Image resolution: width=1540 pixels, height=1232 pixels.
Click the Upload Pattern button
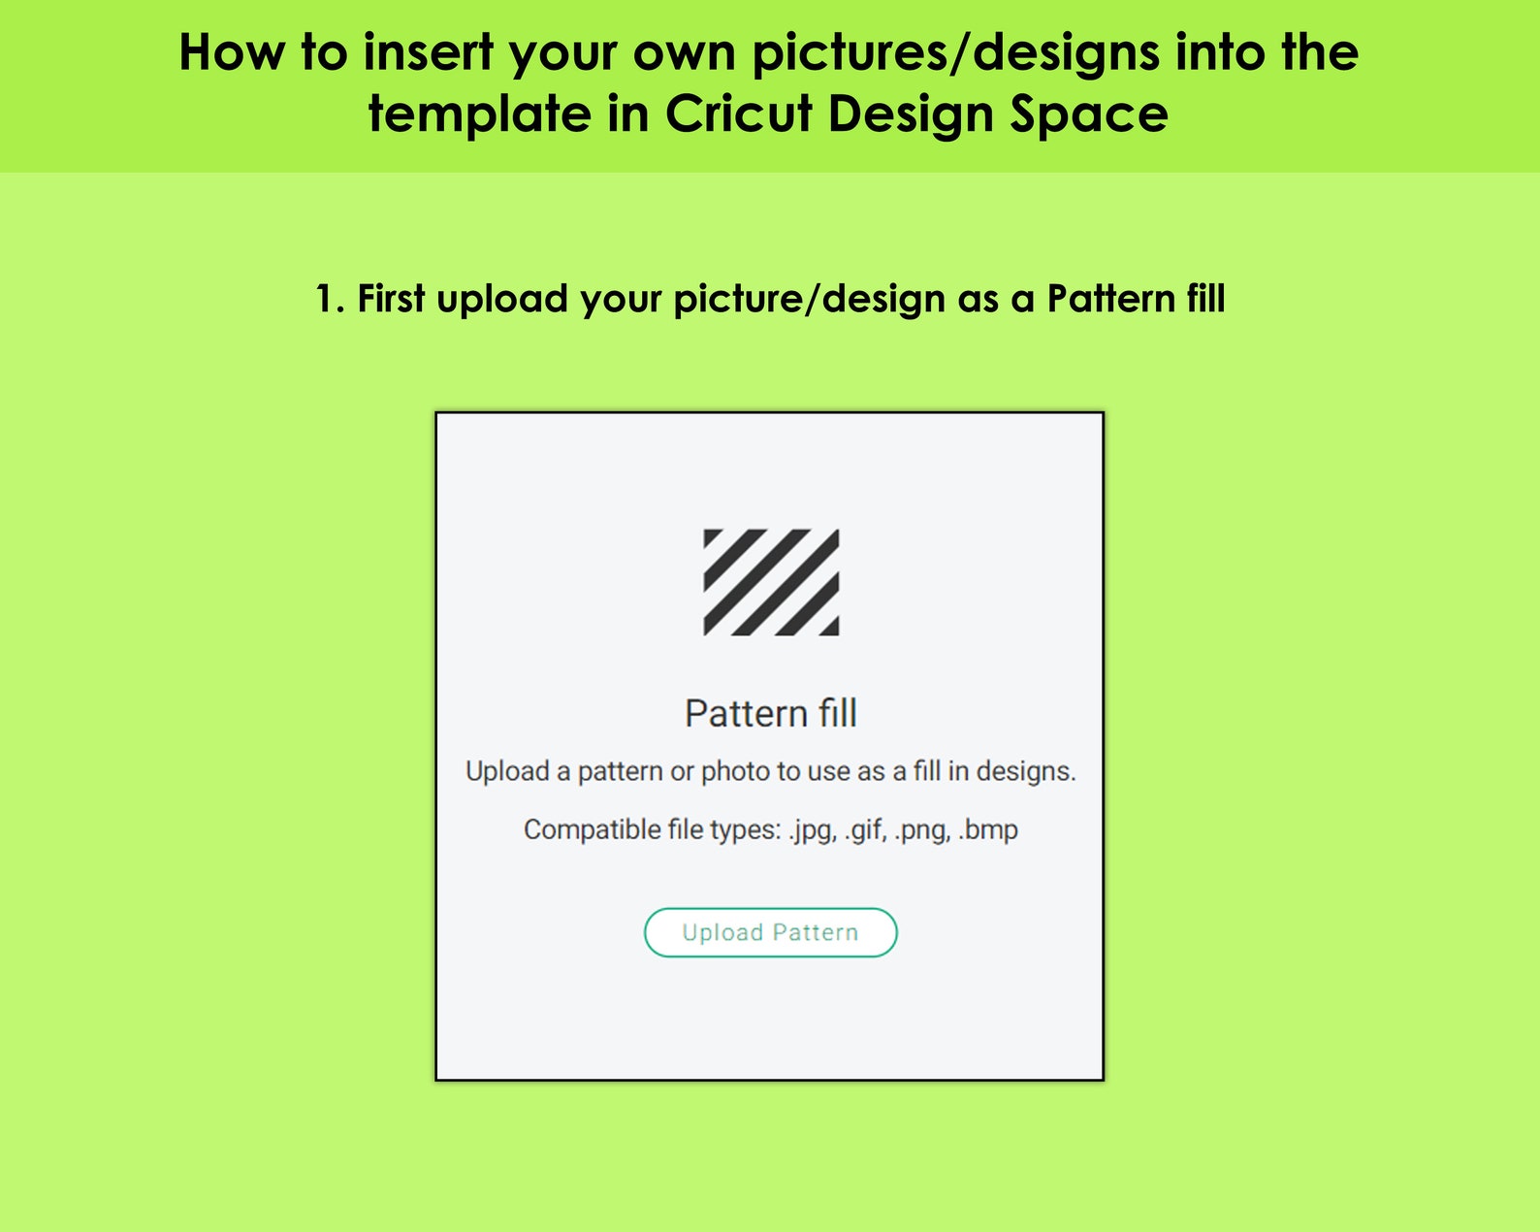pos(770,932)
